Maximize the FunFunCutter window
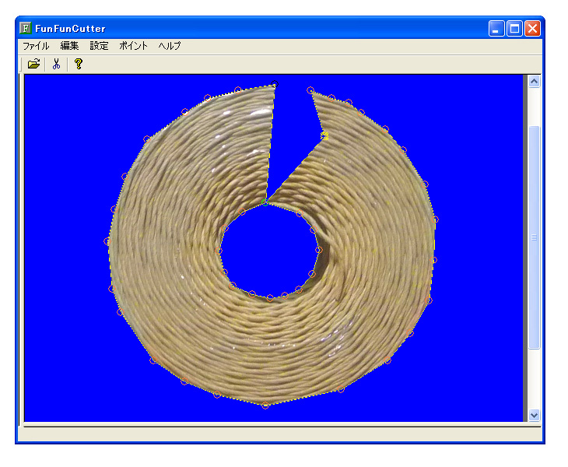The width and height of the screenshot is (568, 467). (514, 28)
